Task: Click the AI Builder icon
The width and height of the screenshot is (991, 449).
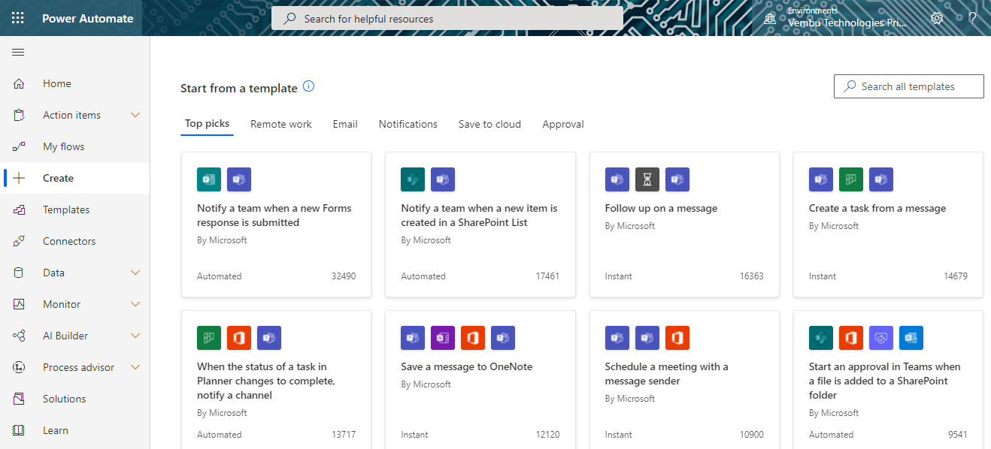Action: coord(20,336)
